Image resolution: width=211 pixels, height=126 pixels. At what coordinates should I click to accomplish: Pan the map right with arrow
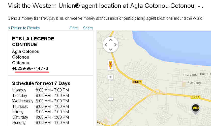[115, 45]
